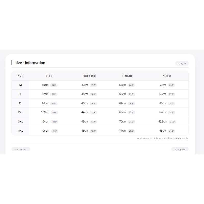The image size is (204, 204).
Task: Toggle the cm / in unit switch
Action: point(182,63)
